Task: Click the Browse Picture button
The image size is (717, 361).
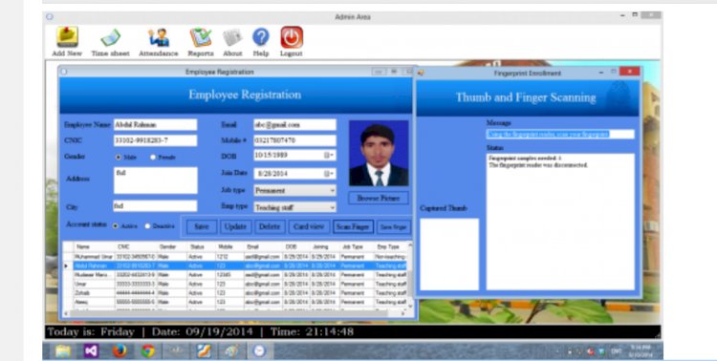Action: 379,198
